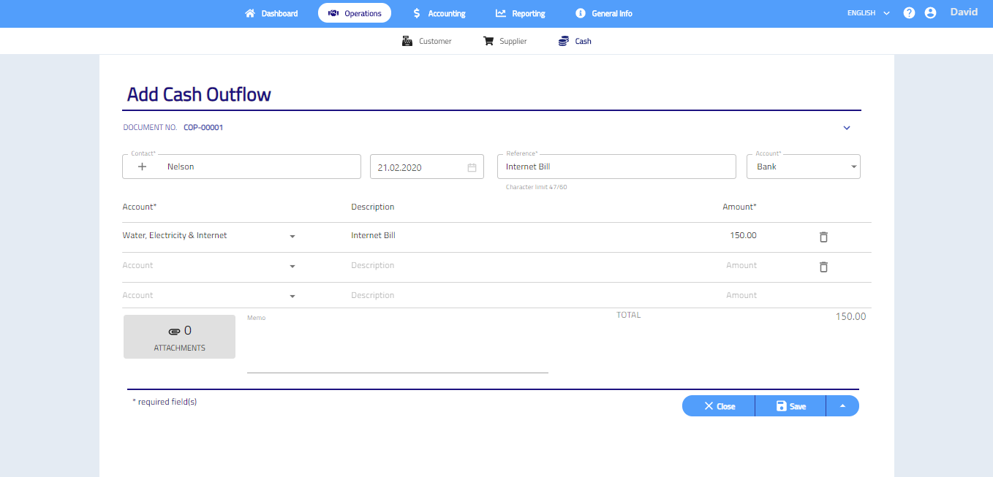Open the Bank account dropdown

pos(803,167)
